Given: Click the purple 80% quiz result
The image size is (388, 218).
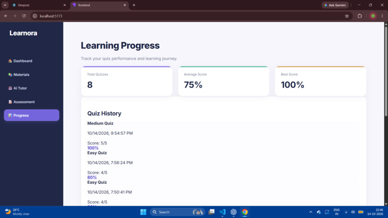Looking at the screenshot, I should [92, 178].
